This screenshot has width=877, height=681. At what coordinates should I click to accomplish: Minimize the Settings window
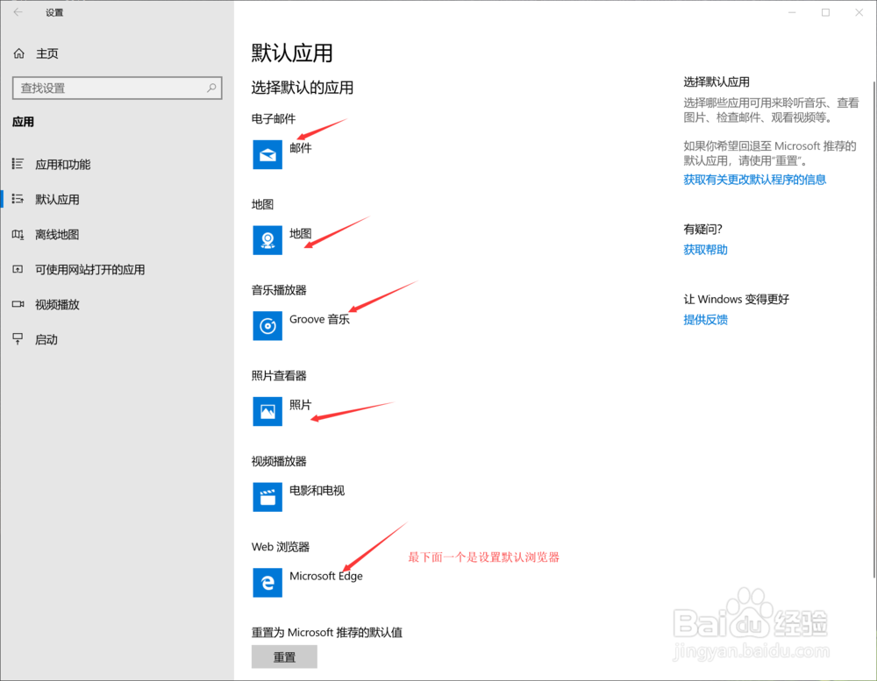coord(792,12)
